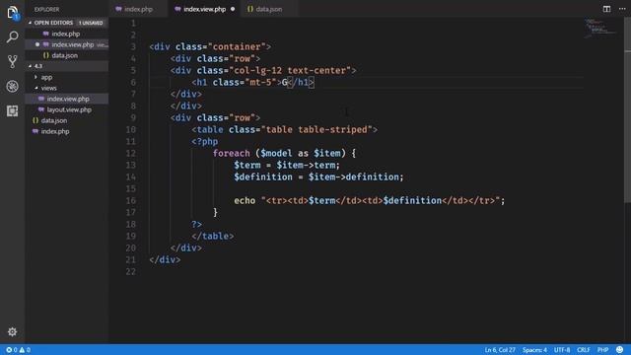
Task: Click the <?php opening tag on line 11
Action: click(x=204, y=142)
